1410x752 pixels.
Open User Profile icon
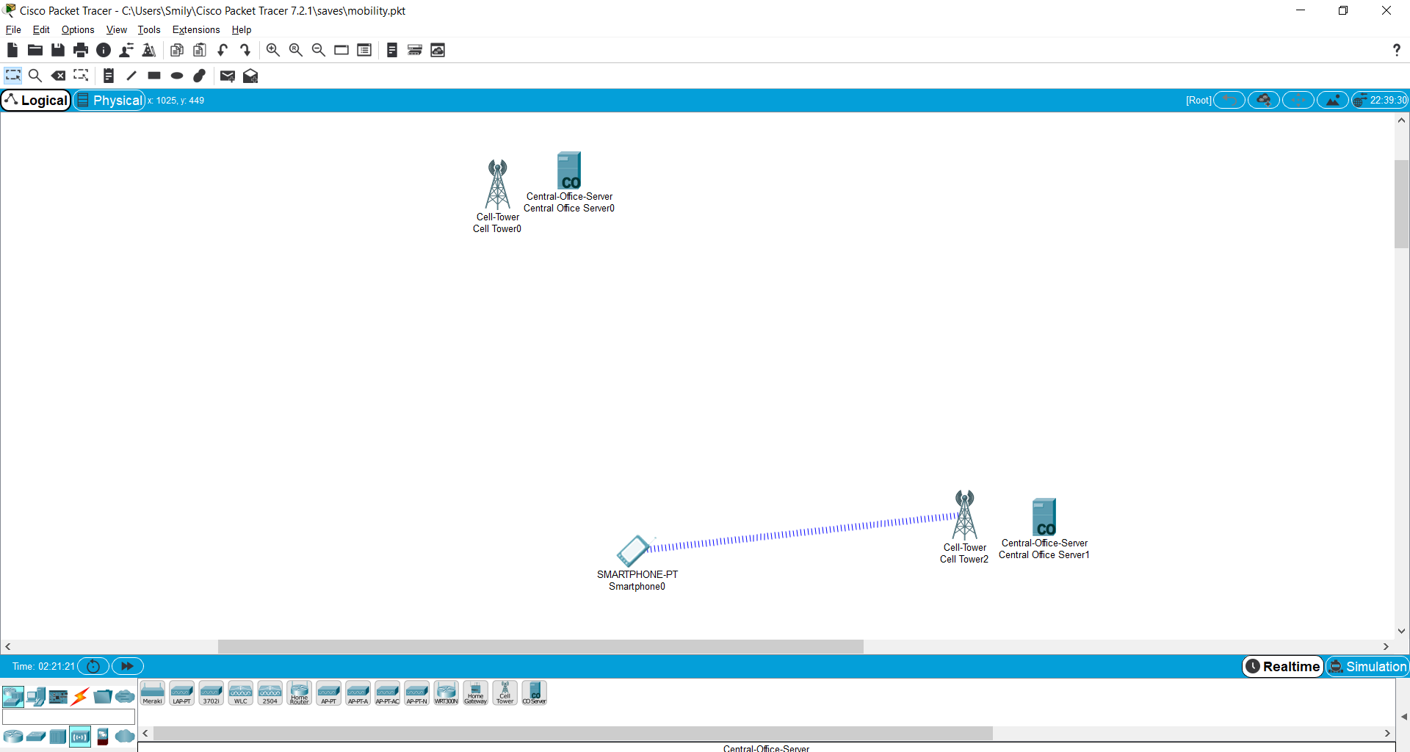click(x=126, y=50)
